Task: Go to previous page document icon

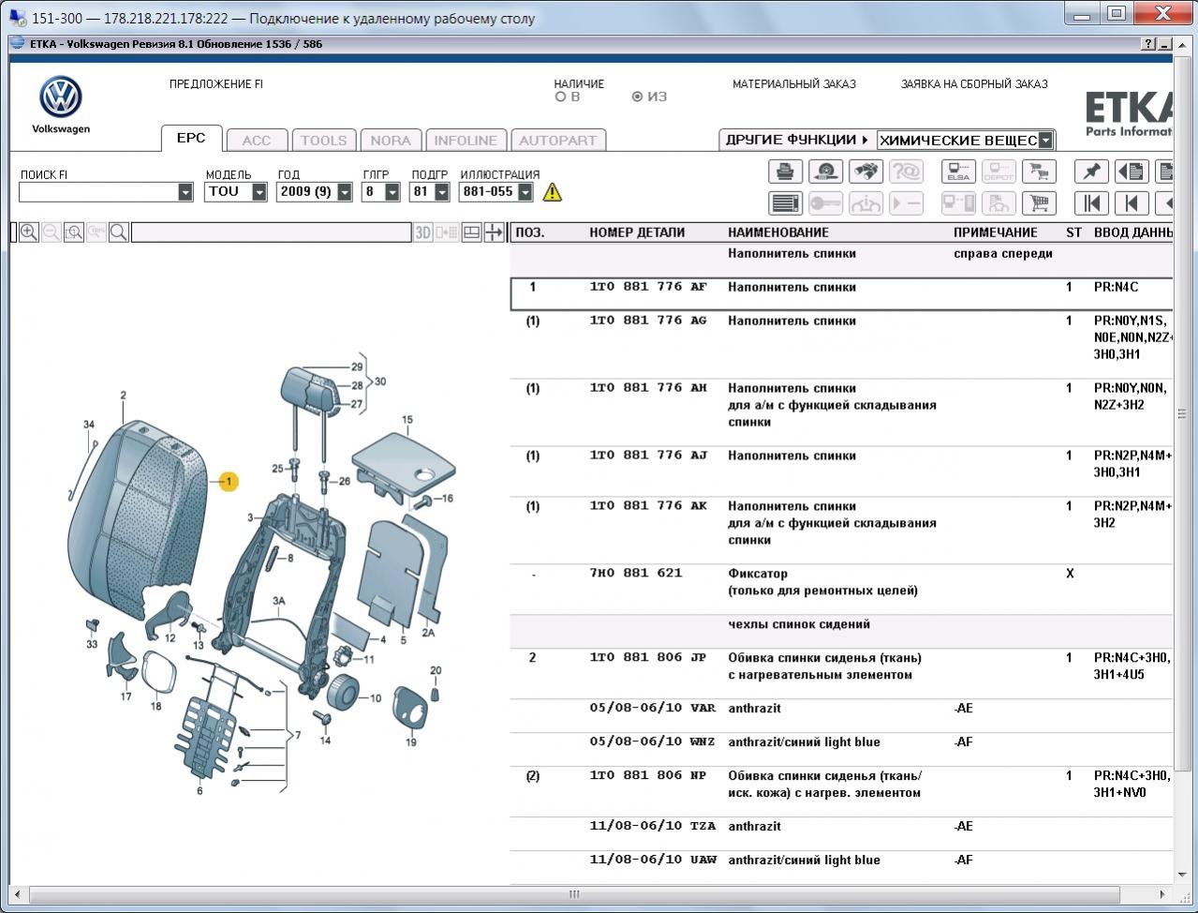Action: [1131, 172]
